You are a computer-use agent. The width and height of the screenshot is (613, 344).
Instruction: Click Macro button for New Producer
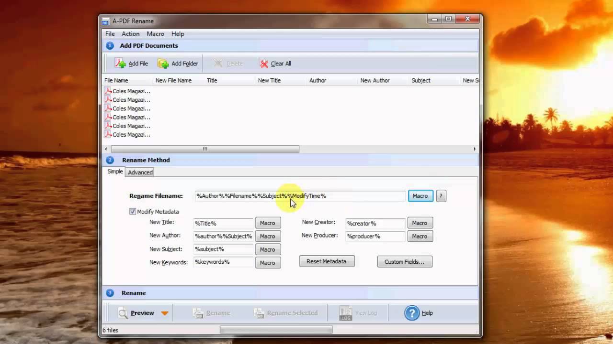pos(420,236)
